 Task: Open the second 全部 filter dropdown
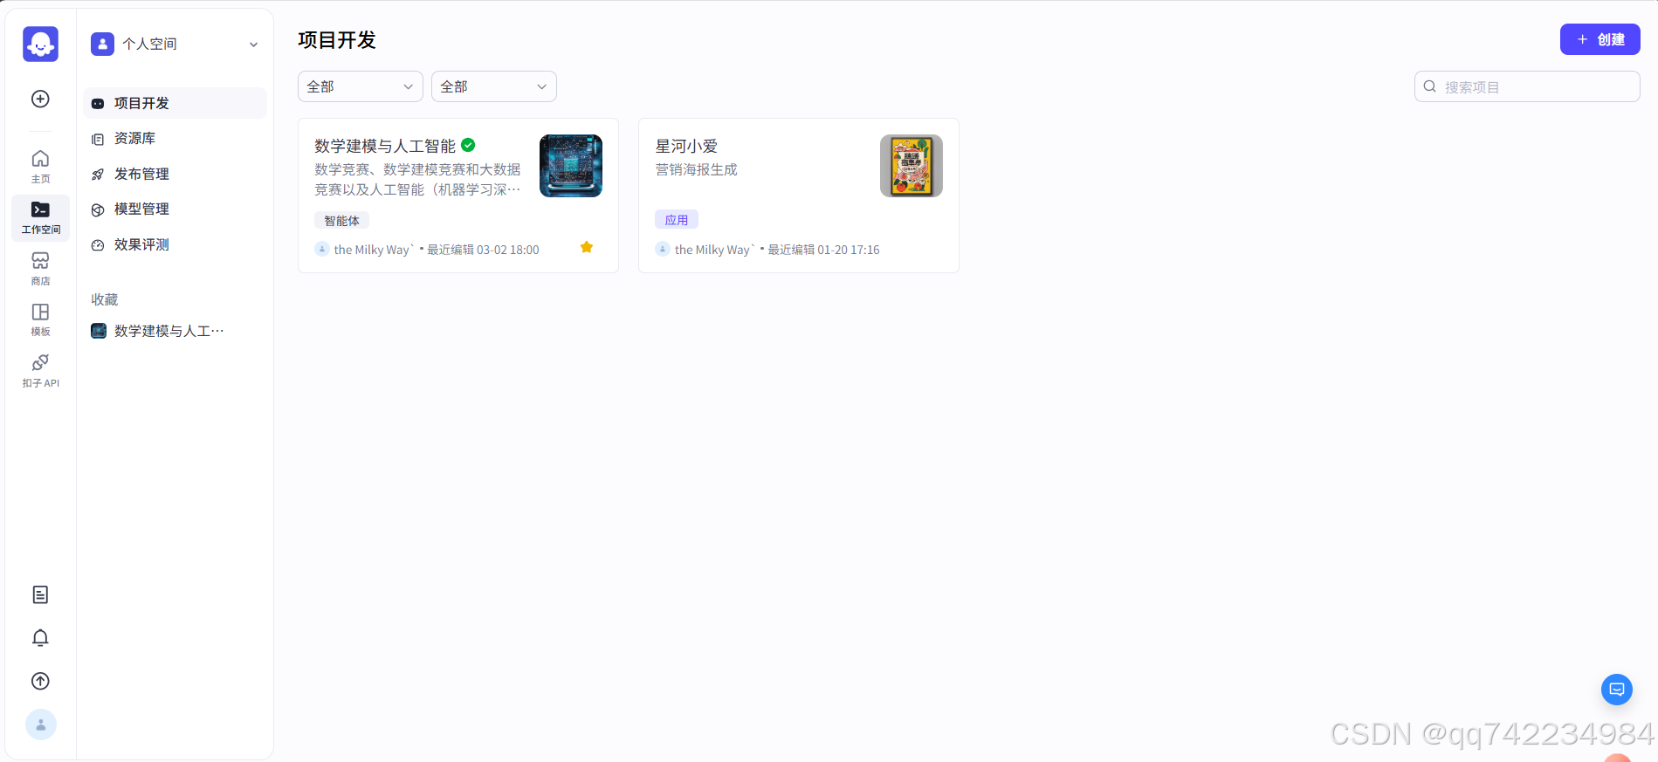coord(493,86)
